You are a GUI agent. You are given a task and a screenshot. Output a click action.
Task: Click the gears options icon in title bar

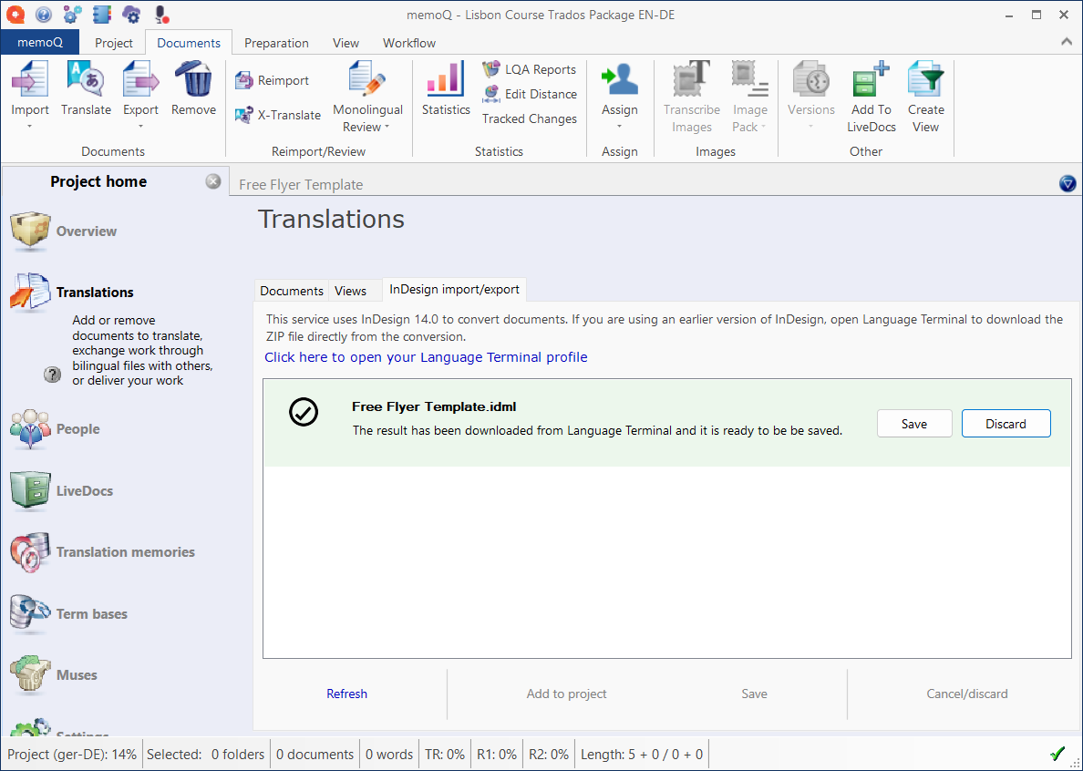pos(72,14)
